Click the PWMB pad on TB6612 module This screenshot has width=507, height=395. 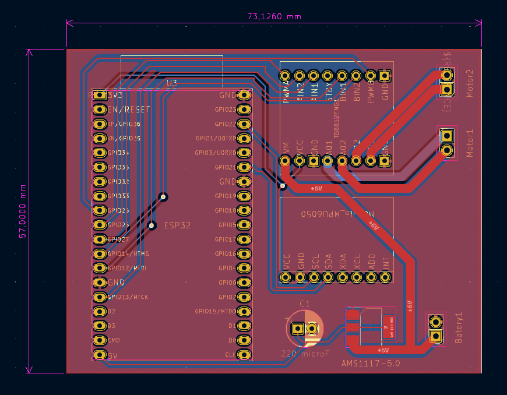click(370, 76)
